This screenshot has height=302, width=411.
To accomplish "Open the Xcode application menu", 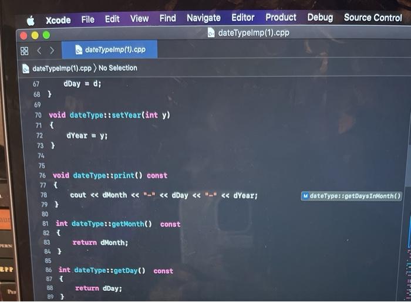I will pyautogui.click(x=58, y=20).
